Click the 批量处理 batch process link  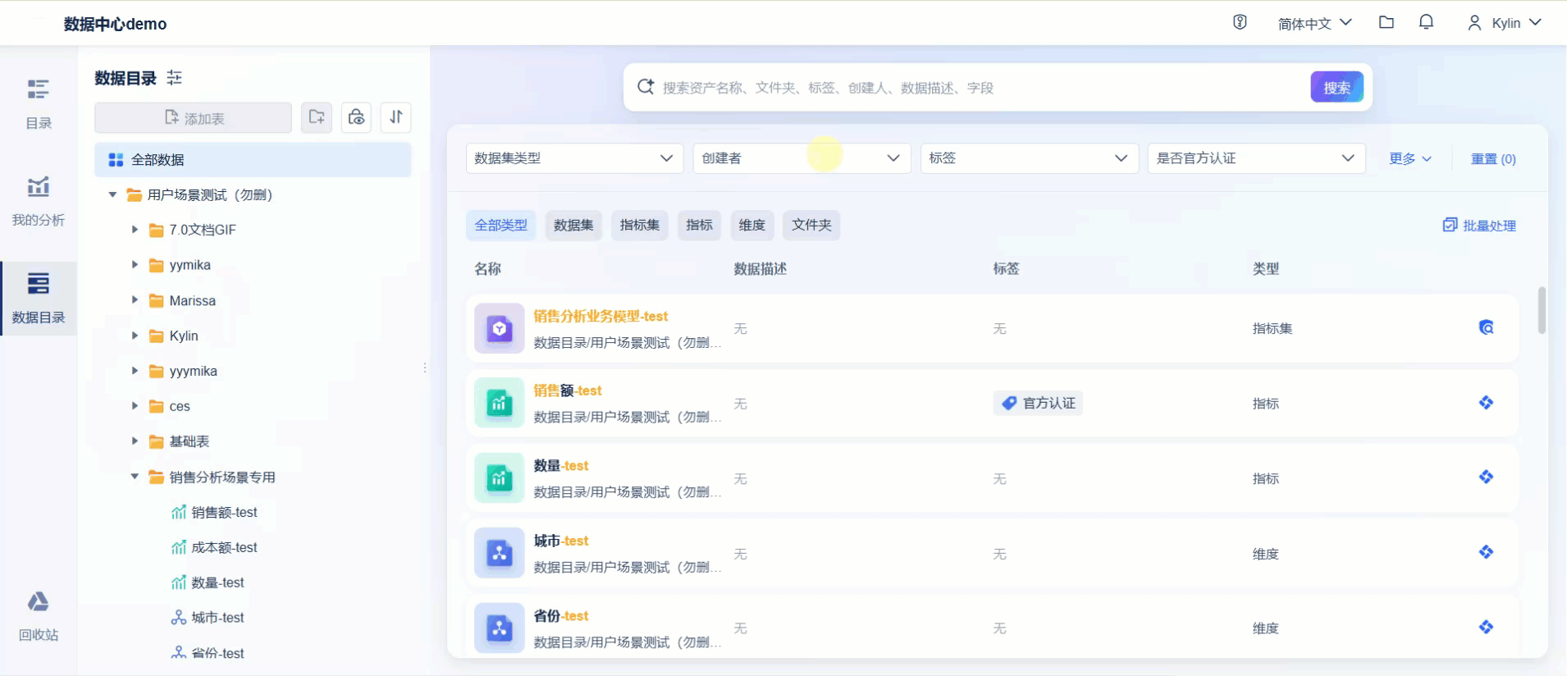point(1480,226)
